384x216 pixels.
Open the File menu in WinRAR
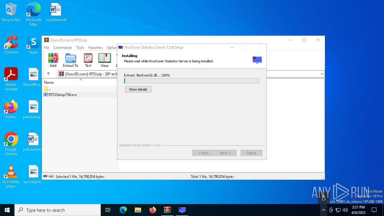46,48
